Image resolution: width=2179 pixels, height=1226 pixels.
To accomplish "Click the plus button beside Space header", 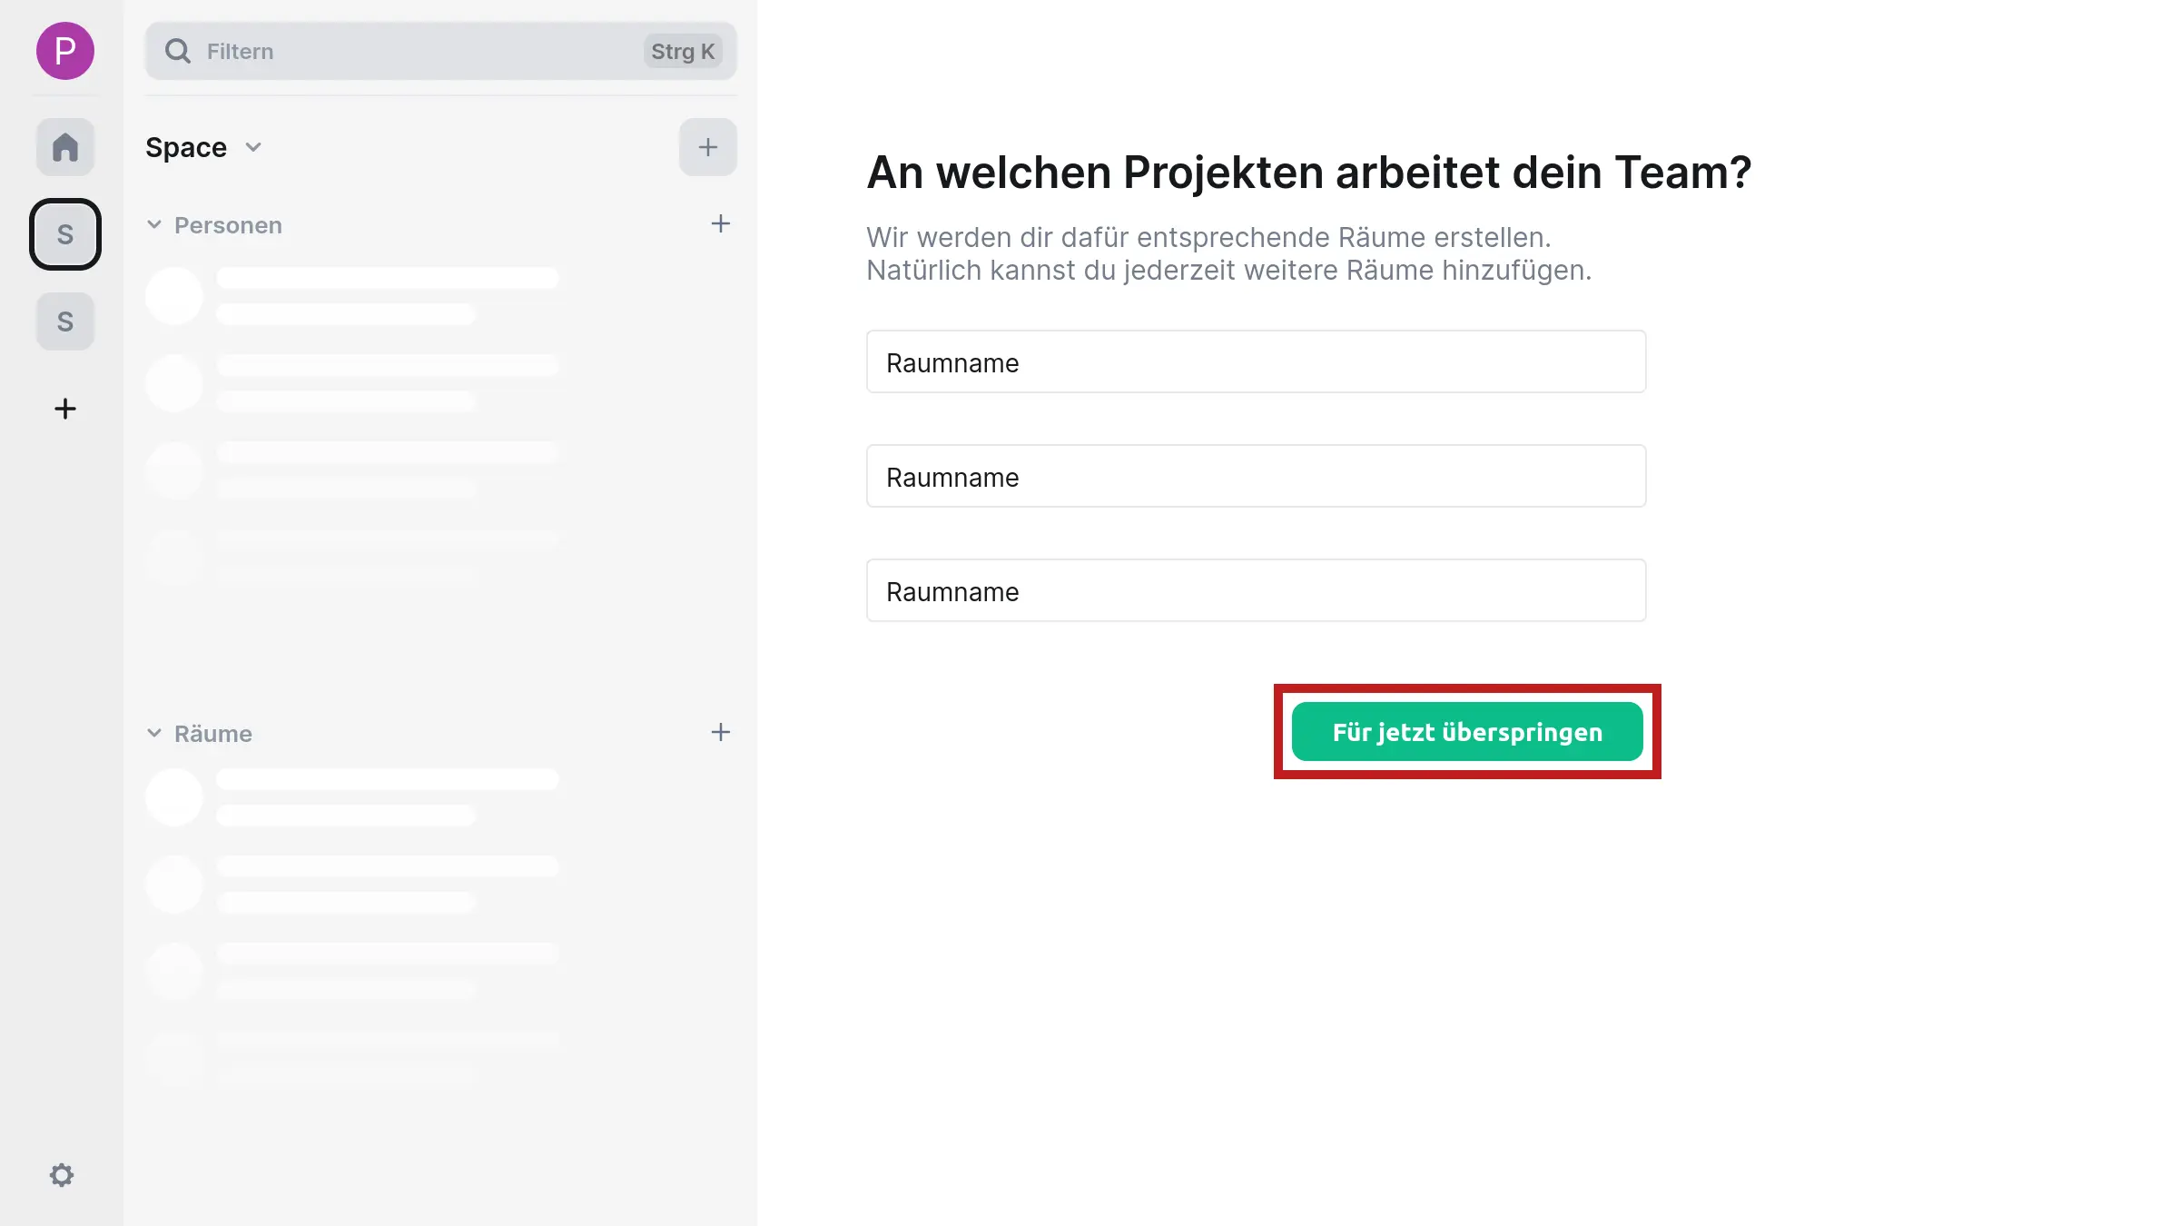I will pos(707,147).
